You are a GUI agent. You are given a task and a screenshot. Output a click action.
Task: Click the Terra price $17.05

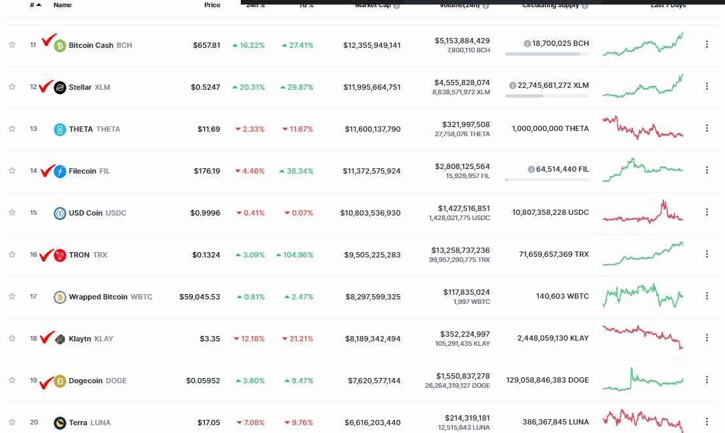pyautogui.click(x=209, y=423)
